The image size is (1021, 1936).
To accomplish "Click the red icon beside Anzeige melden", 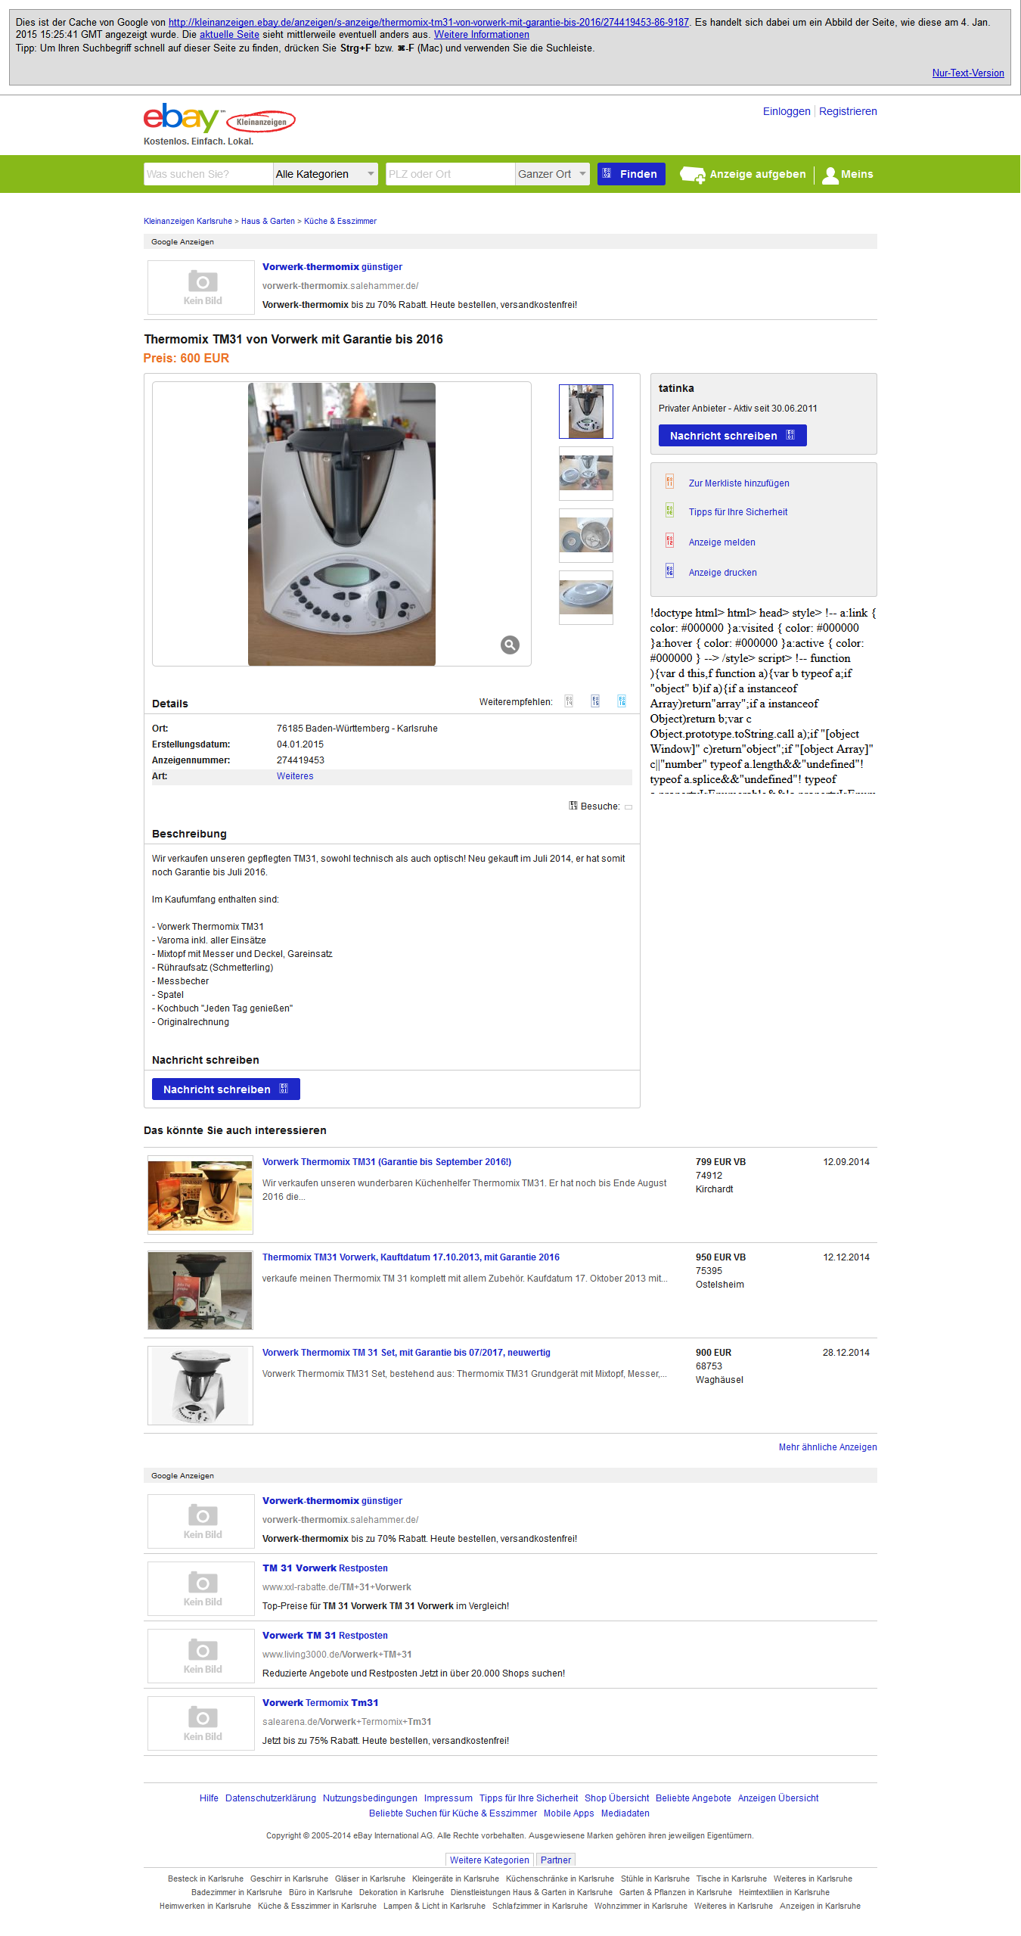I will tap(669, 540).
